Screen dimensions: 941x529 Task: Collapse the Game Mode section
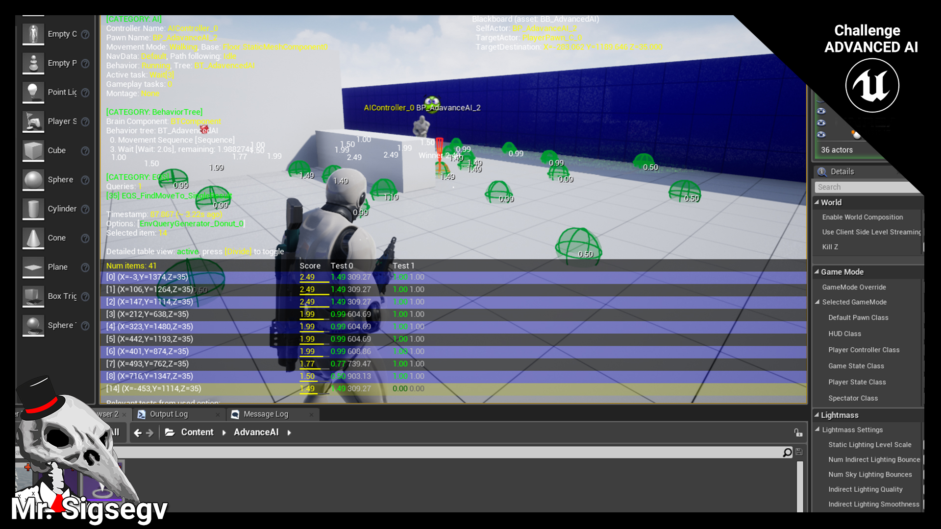[817, 272]
